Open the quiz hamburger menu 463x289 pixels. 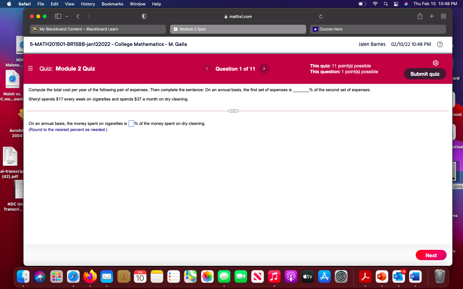(30, 68)
